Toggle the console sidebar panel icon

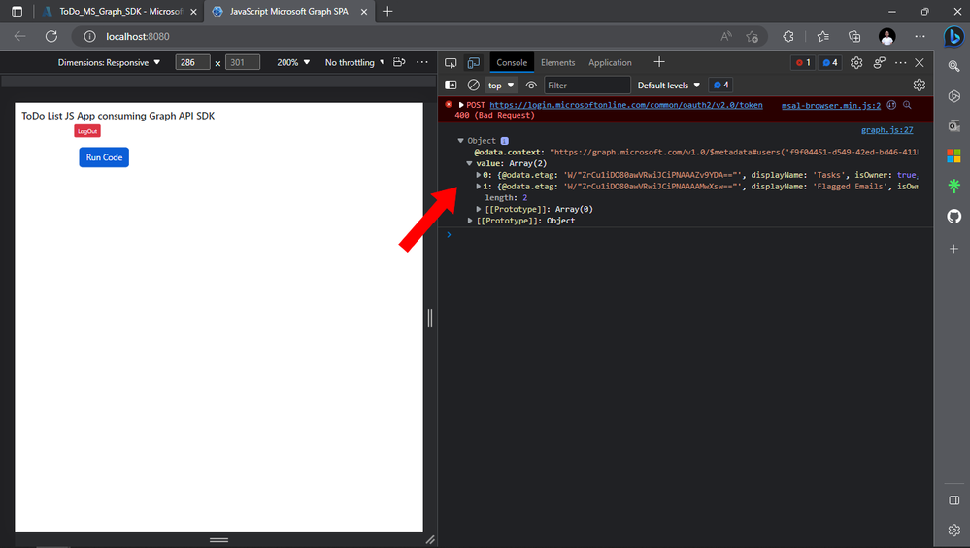click(x=451, y=85)
